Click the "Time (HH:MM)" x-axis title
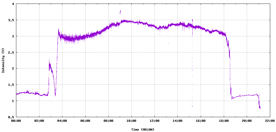The width and height of the screenshot is (276, 132). 143,130
